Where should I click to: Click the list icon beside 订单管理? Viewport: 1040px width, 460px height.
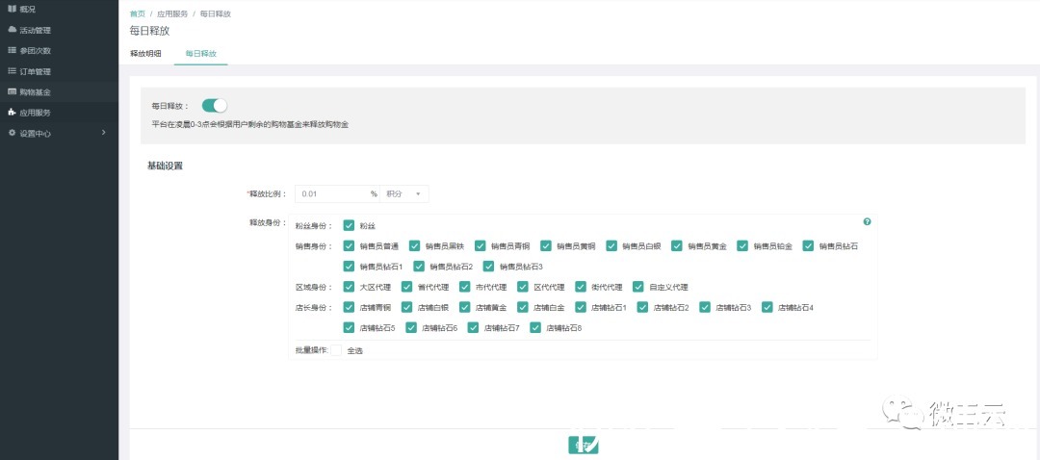click(12, 71)
